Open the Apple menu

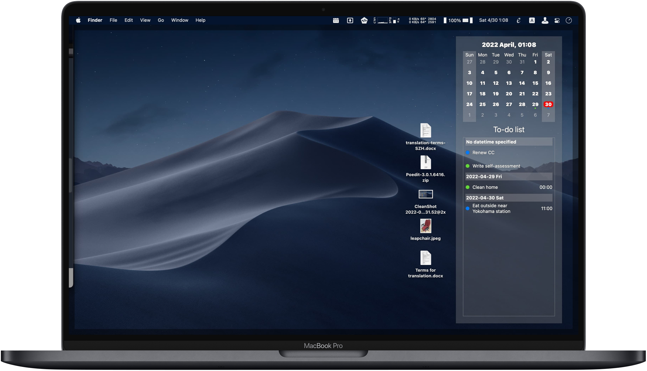tap(78, 20)
